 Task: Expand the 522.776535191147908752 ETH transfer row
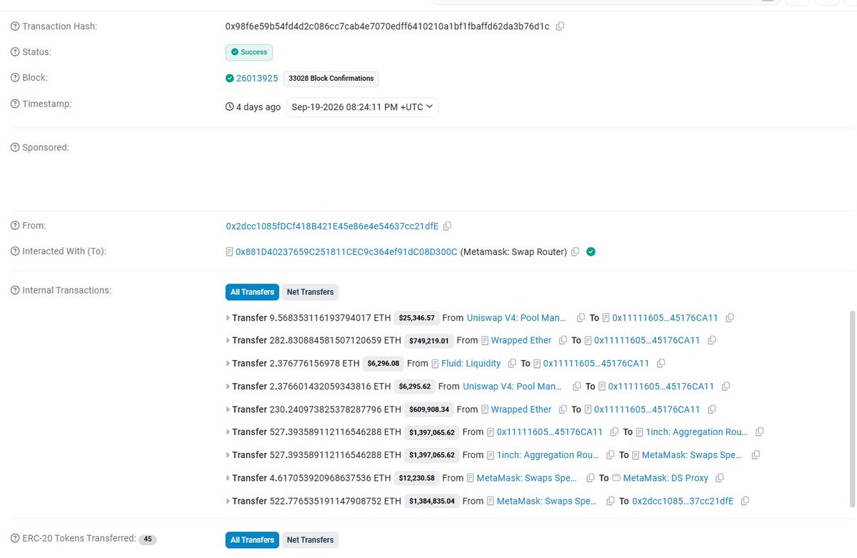click(228, 501)
